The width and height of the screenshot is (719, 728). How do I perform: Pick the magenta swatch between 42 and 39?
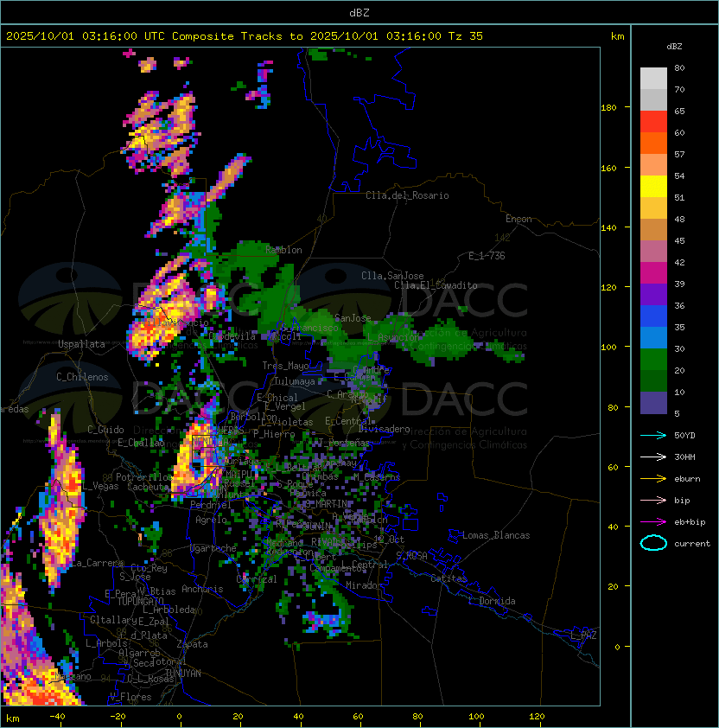[653, 273]
